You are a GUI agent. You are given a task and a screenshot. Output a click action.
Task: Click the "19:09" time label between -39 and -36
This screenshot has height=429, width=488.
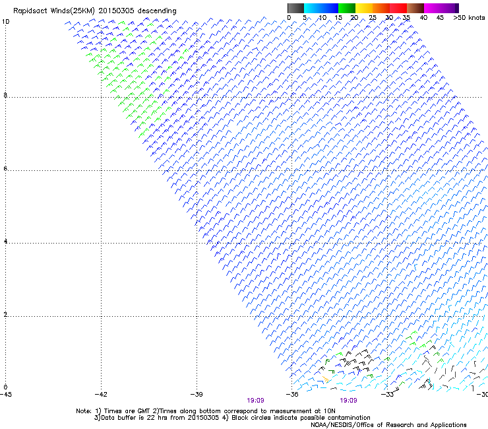[x=255, y=401]
